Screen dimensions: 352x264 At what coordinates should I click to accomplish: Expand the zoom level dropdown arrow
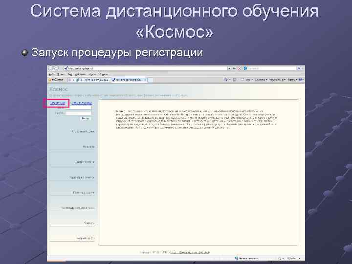[300, 259]
